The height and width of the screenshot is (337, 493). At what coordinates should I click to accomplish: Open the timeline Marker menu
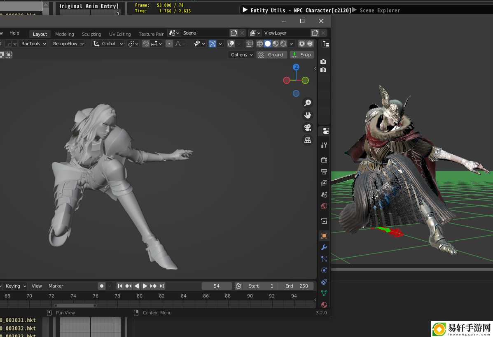tap(56, 286)
